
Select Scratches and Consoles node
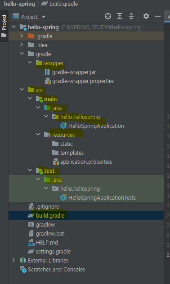coord(57,270)
